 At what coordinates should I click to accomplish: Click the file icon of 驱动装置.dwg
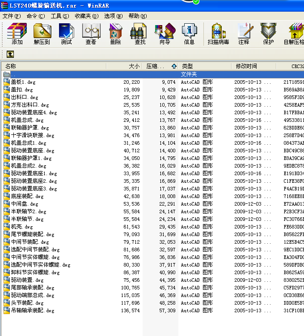pos(7,280)
